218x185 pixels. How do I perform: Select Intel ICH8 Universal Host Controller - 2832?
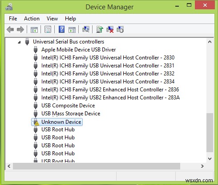pos(108,74)
